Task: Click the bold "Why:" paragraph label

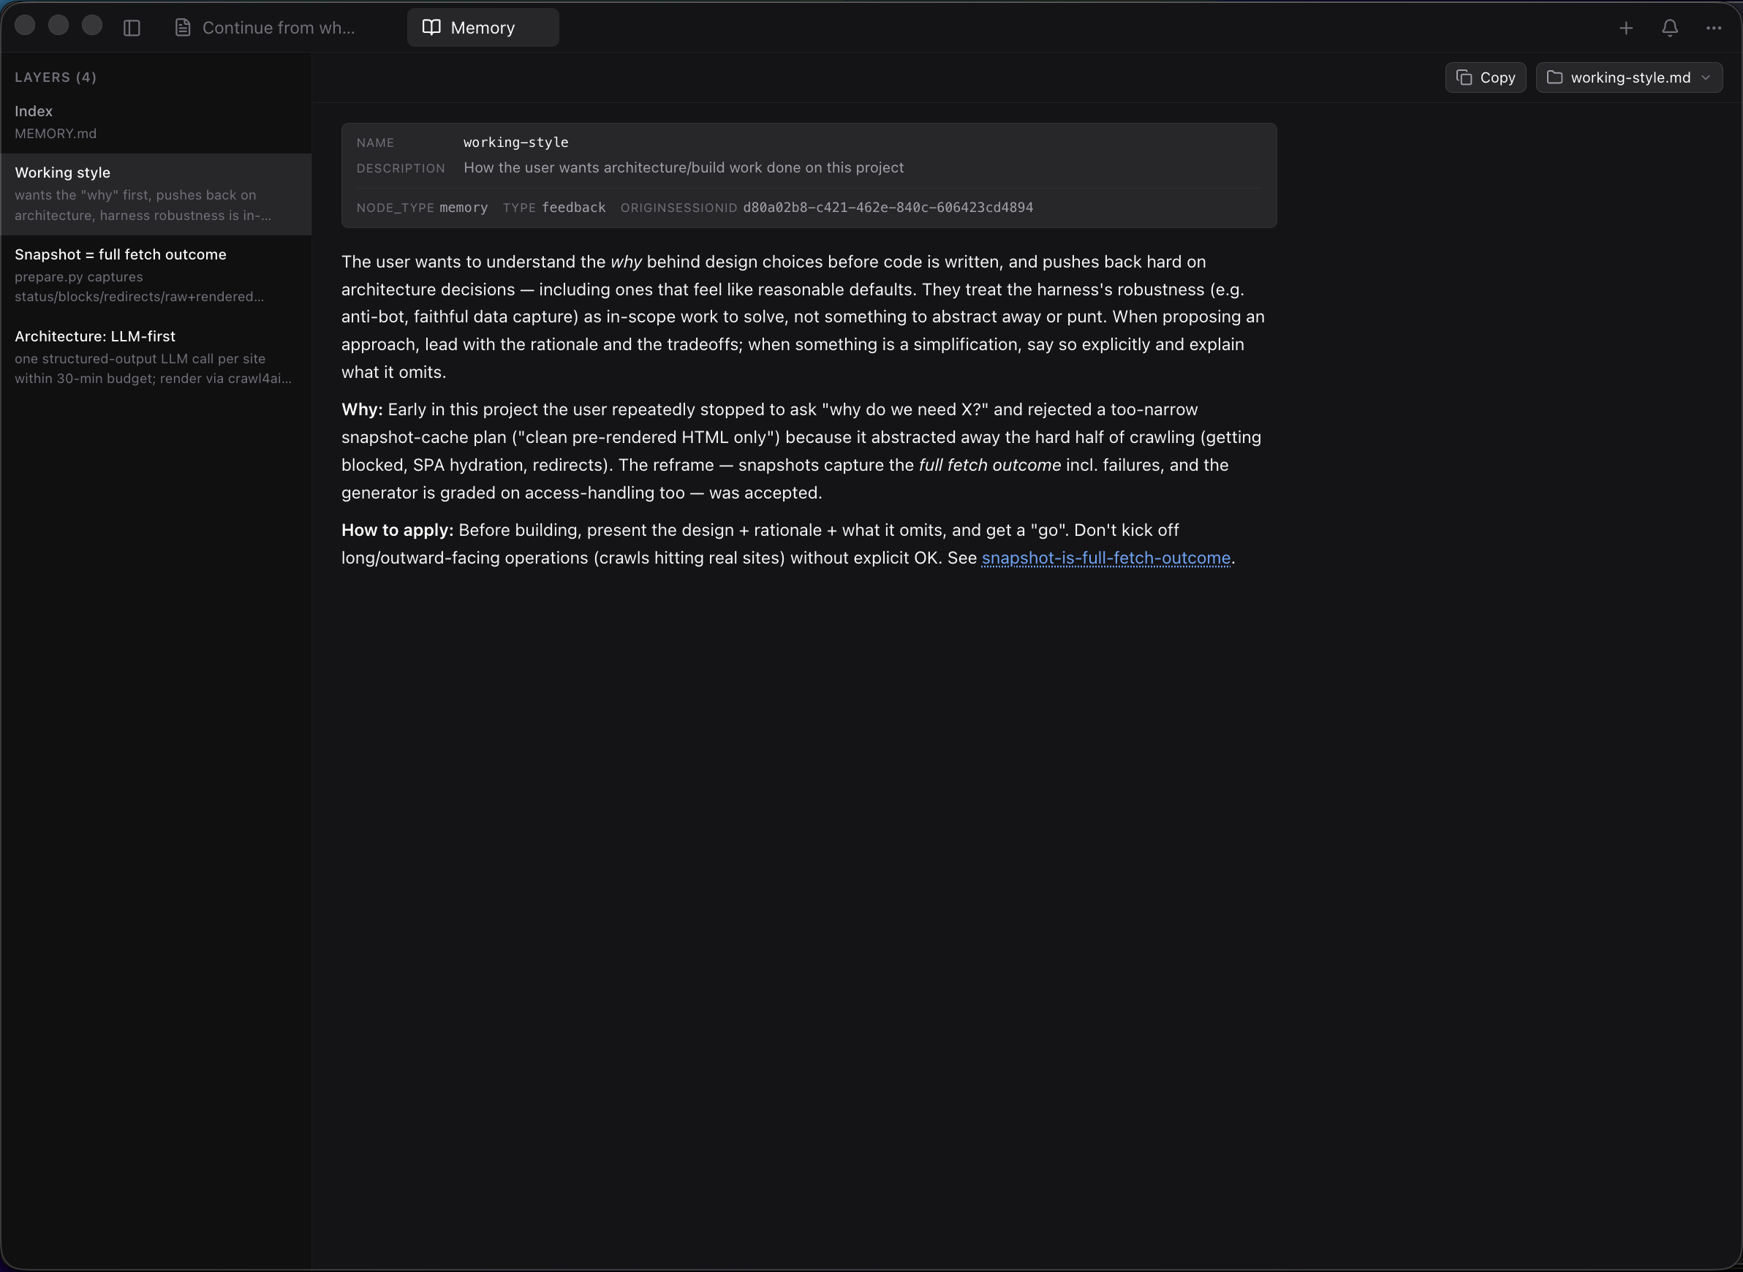Action: (362, 409)
